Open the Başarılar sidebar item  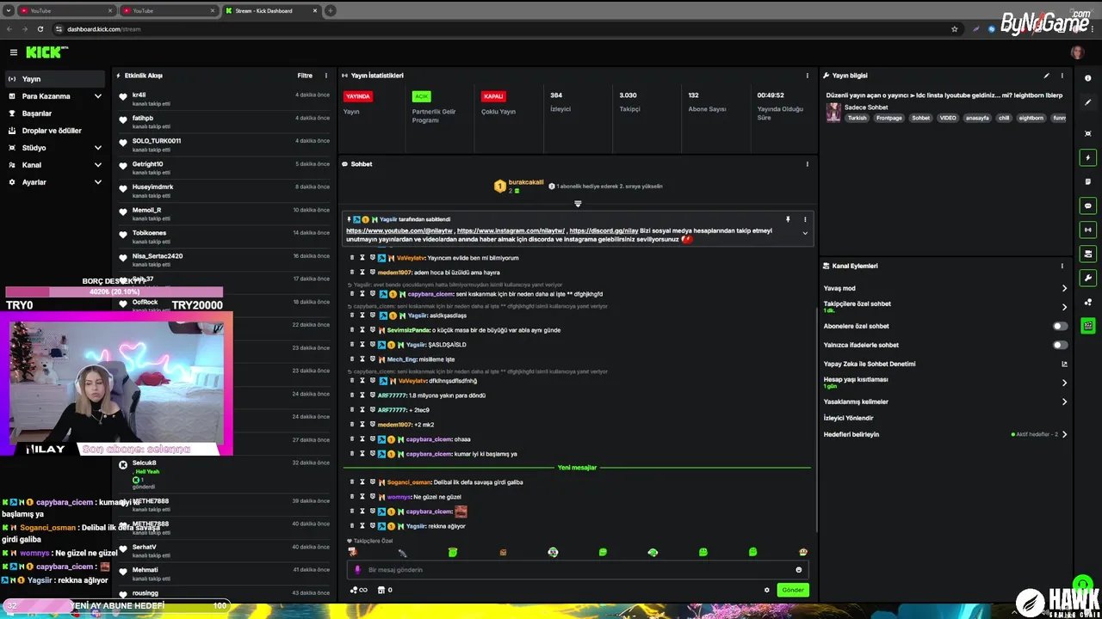55,113
